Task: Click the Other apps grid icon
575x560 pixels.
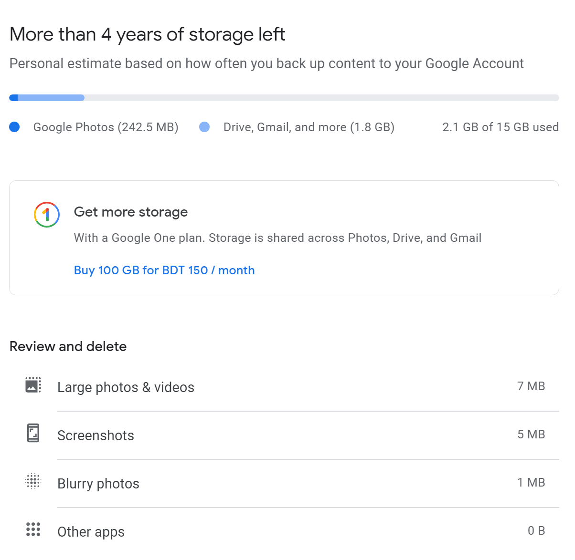Action: (33, 529)
